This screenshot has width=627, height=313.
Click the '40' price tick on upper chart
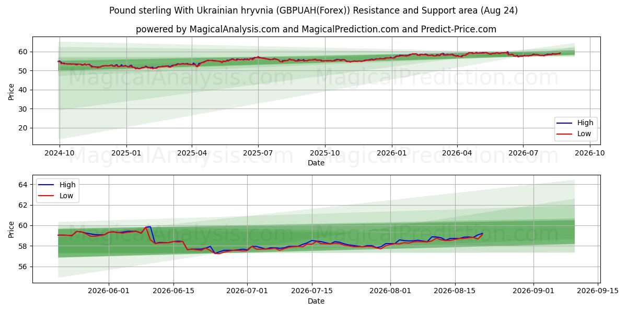click(x=24, y=90)
